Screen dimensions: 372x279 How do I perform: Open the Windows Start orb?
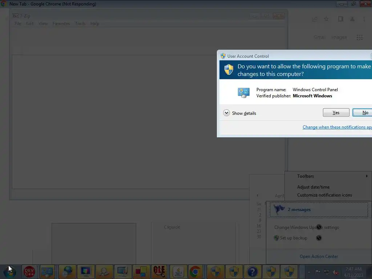click(x=10, y=272)
